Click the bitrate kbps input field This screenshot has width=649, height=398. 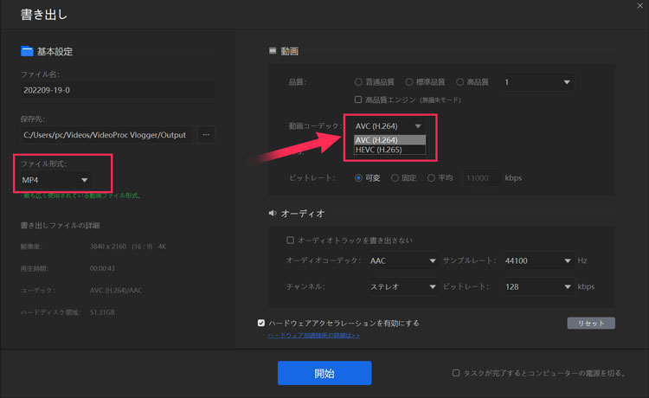[482, 178]
